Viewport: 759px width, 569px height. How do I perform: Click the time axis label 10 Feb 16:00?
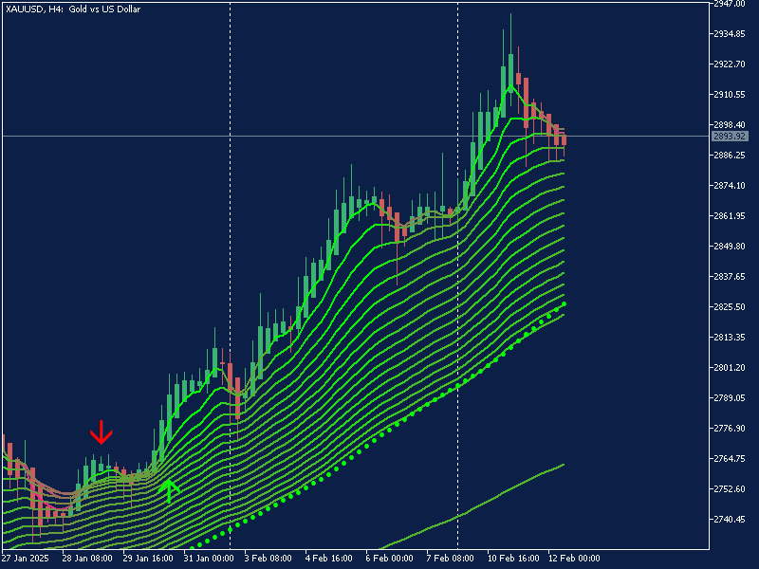[x=513, y=559]
